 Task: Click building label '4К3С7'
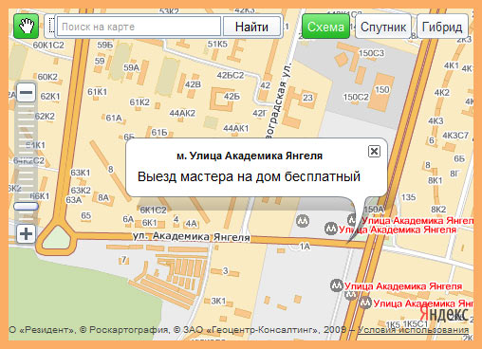pyautogui.click(x=455, y=136)
